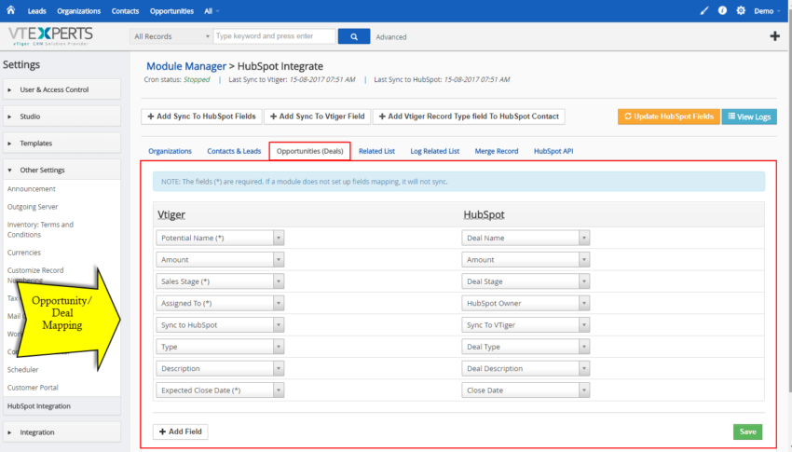The image size is (792, 452).
Task: Open the All Records dropdown
Action: pyautogui.click(x=171, y=36)
